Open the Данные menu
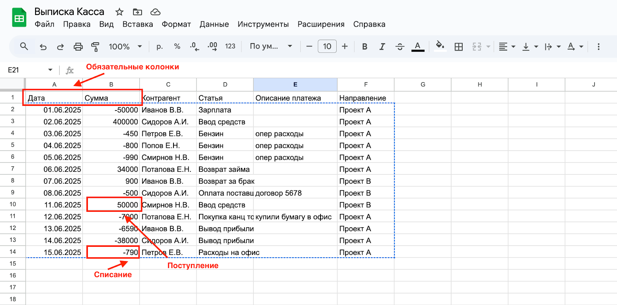The width and height of the screenshot is (617, 305). click(x=214, y=24)
